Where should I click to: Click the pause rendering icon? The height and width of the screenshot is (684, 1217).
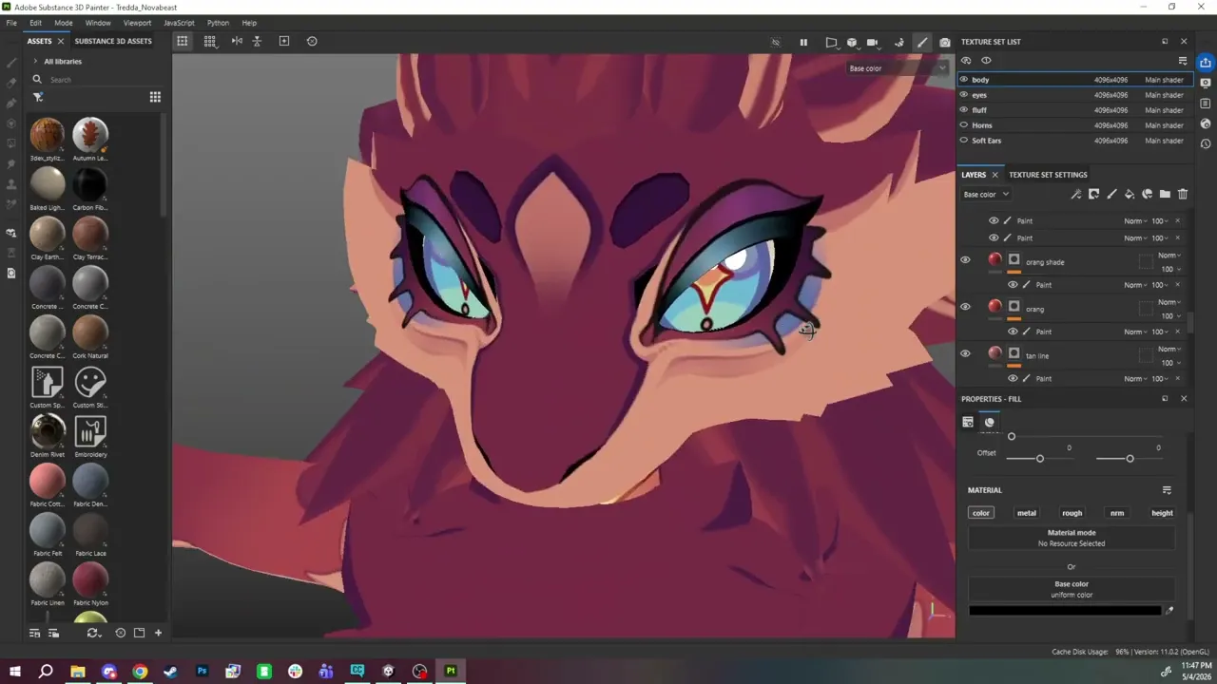click(x=803, y=42)
